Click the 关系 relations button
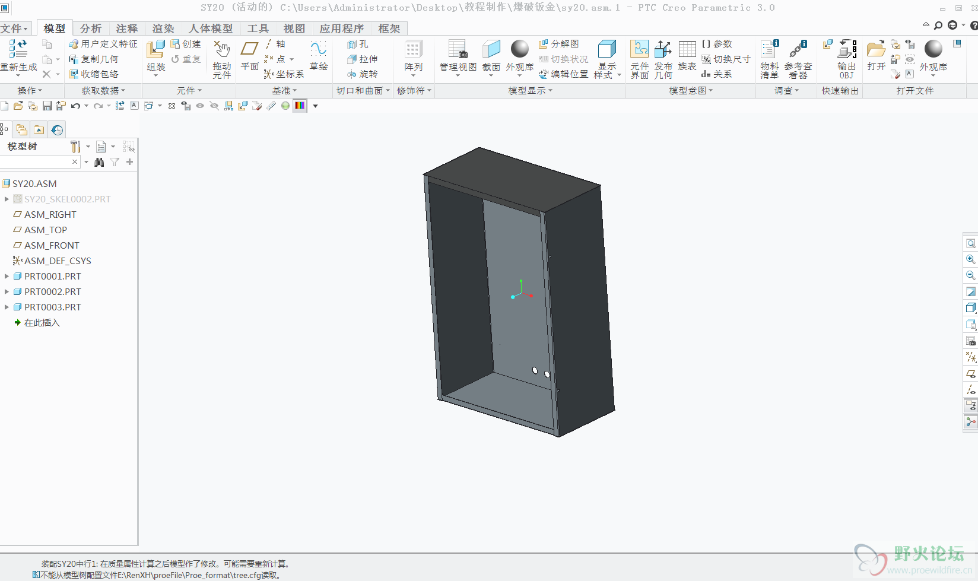Viewport: 978px width, 581px height. [716, 74]
